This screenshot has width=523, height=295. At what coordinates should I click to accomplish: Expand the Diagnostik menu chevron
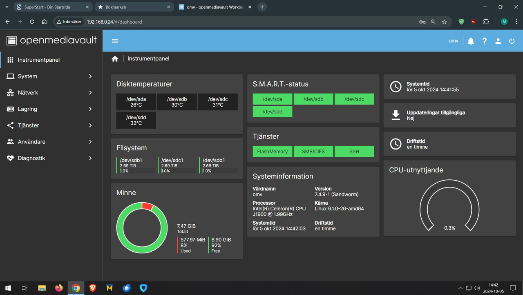coord(90,158)
